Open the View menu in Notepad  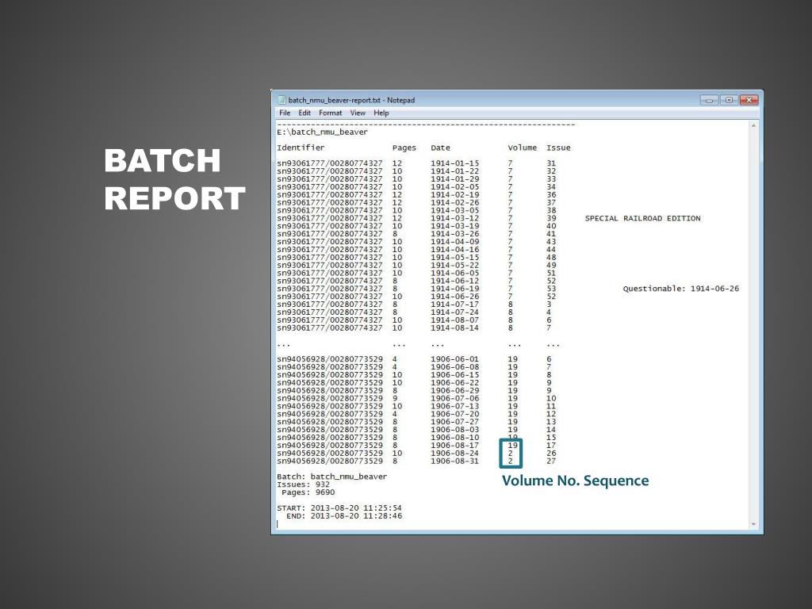pyautogui.click(x=358, y=113)
